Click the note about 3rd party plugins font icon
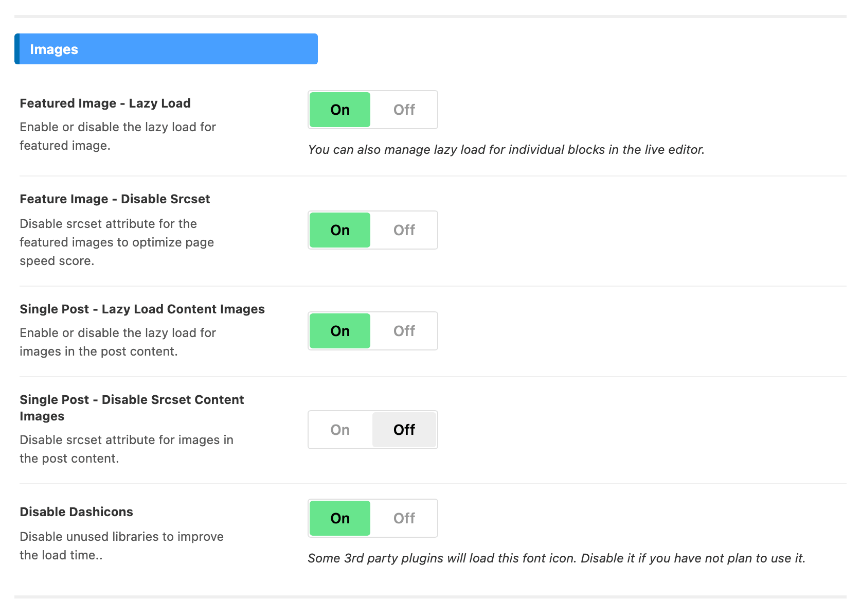The image size is (861, 599). pyautogui.click(x=557, y=558)
